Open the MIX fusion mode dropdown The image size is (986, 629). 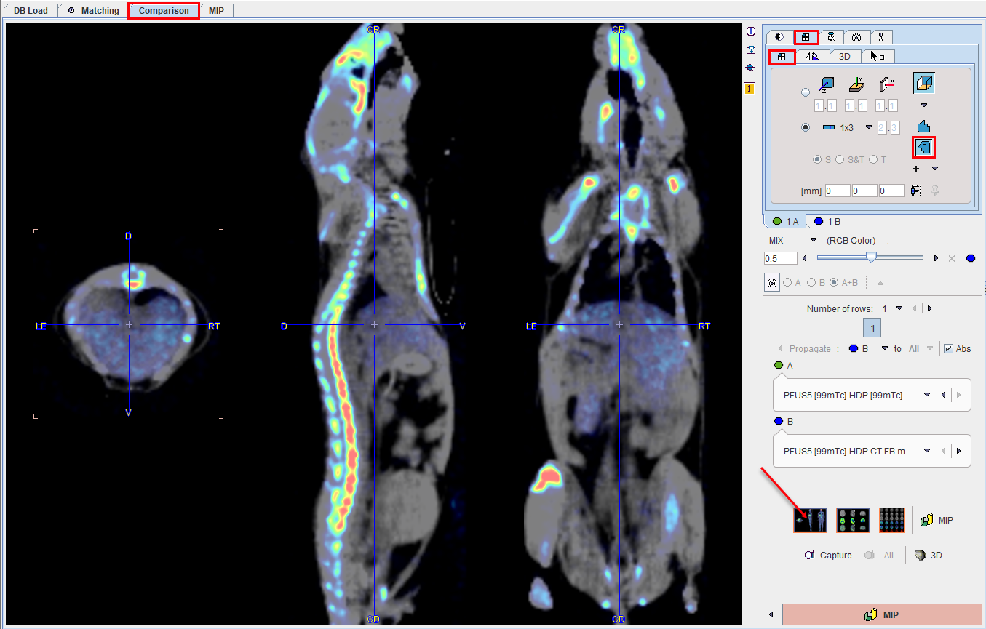[814, 240]
